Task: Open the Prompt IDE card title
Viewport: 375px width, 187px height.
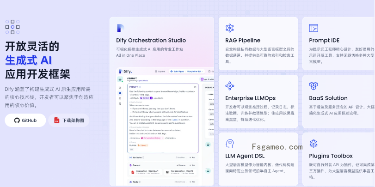Action: pos(324,40)
